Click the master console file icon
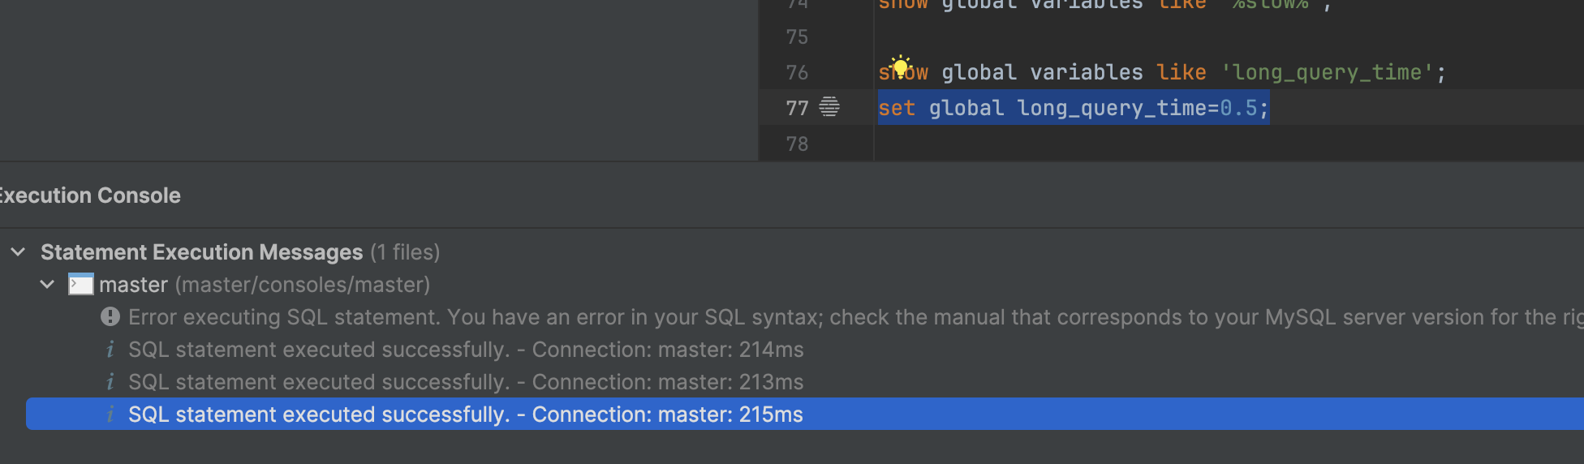The image size is (1584, 464). (x=80, y=285)
